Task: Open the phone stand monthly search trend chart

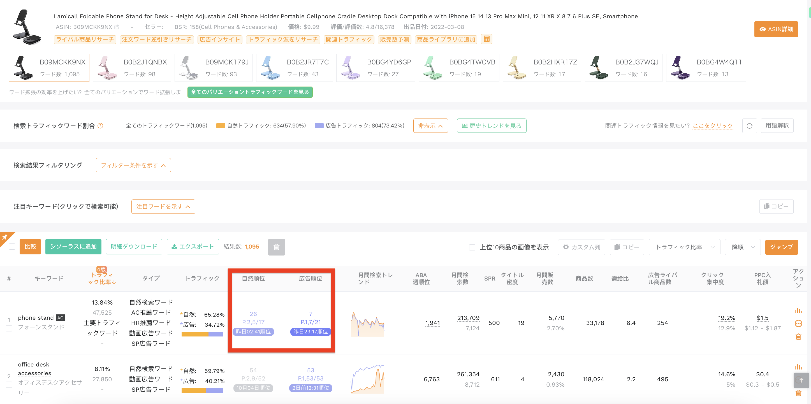Action: click(x=367, y=324)
